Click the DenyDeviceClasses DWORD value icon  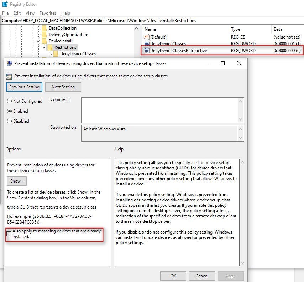[x=147, y=44]
